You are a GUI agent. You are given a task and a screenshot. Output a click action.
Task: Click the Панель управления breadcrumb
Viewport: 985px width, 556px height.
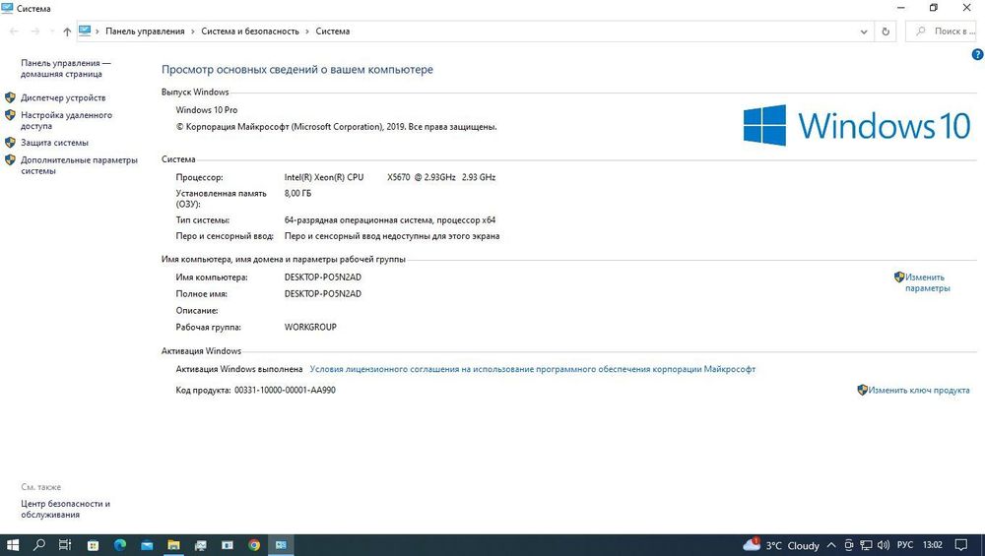click(145, 31)
